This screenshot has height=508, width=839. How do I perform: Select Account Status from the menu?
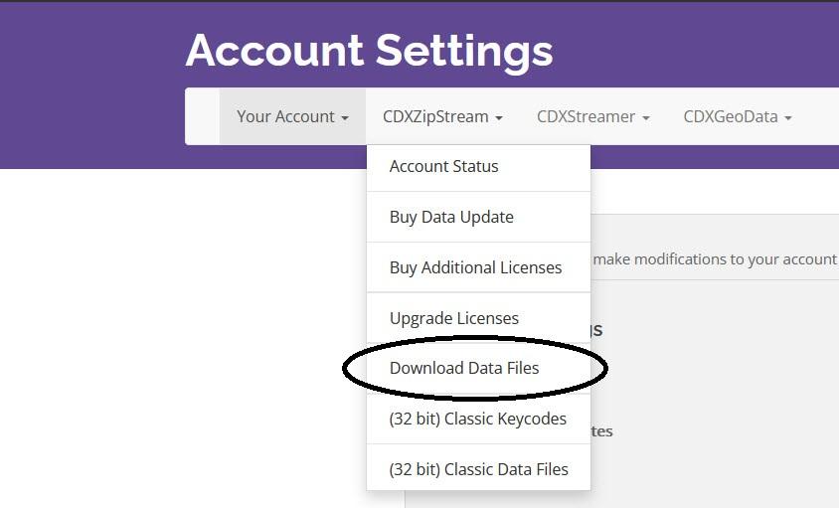(478, 166)
